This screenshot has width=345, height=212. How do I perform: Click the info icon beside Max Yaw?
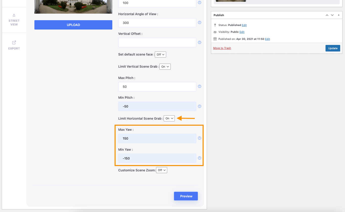coord(200,138)
